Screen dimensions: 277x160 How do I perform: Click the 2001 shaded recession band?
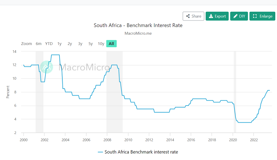coord(39,104)
